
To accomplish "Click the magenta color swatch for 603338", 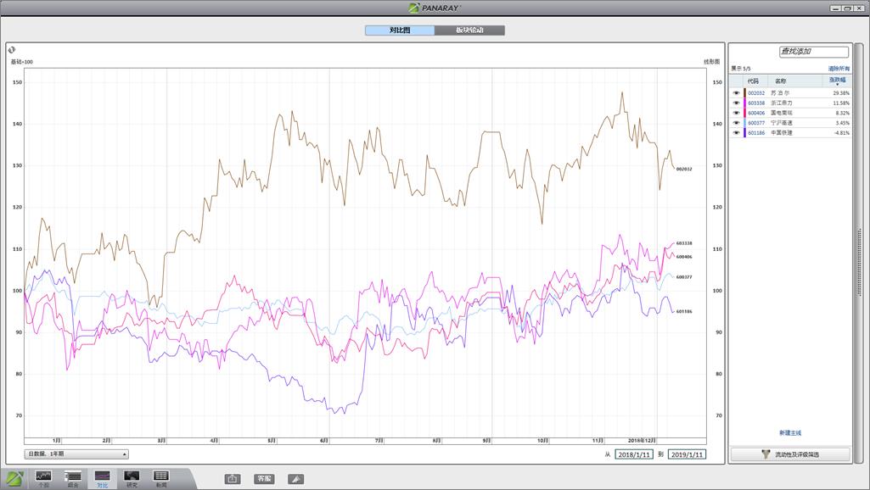I will click(744, 103).
